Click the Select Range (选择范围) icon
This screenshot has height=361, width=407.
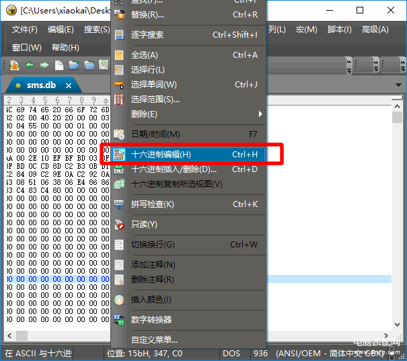point(119,99)
